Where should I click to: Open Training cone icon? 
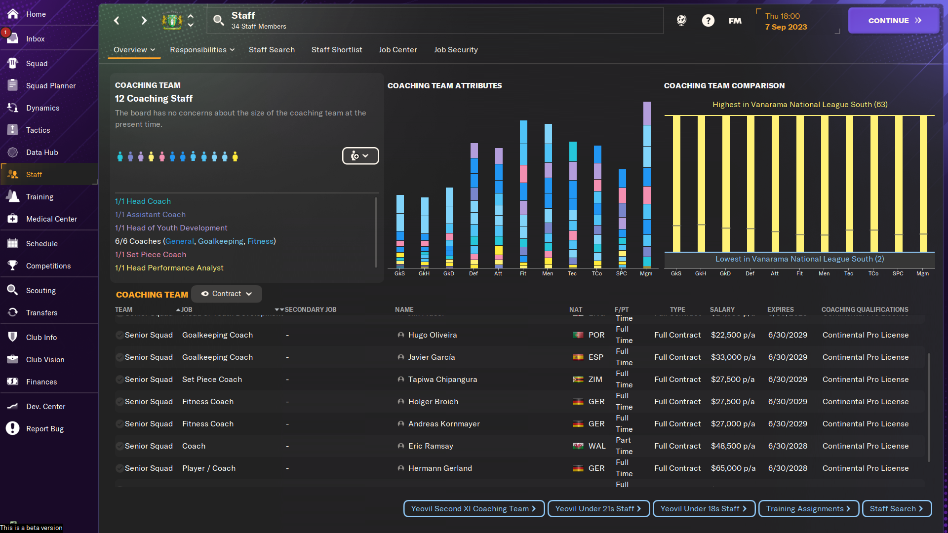13,196
